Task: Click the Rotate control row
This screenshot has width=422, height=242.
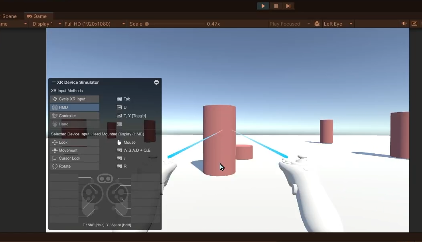Action: coord(75,166)
